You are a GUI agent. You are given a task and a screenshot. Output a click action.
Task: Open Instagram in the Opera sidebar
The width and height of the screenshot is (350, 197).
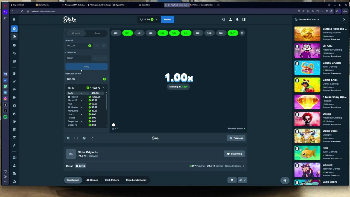(x=5, y=99)
